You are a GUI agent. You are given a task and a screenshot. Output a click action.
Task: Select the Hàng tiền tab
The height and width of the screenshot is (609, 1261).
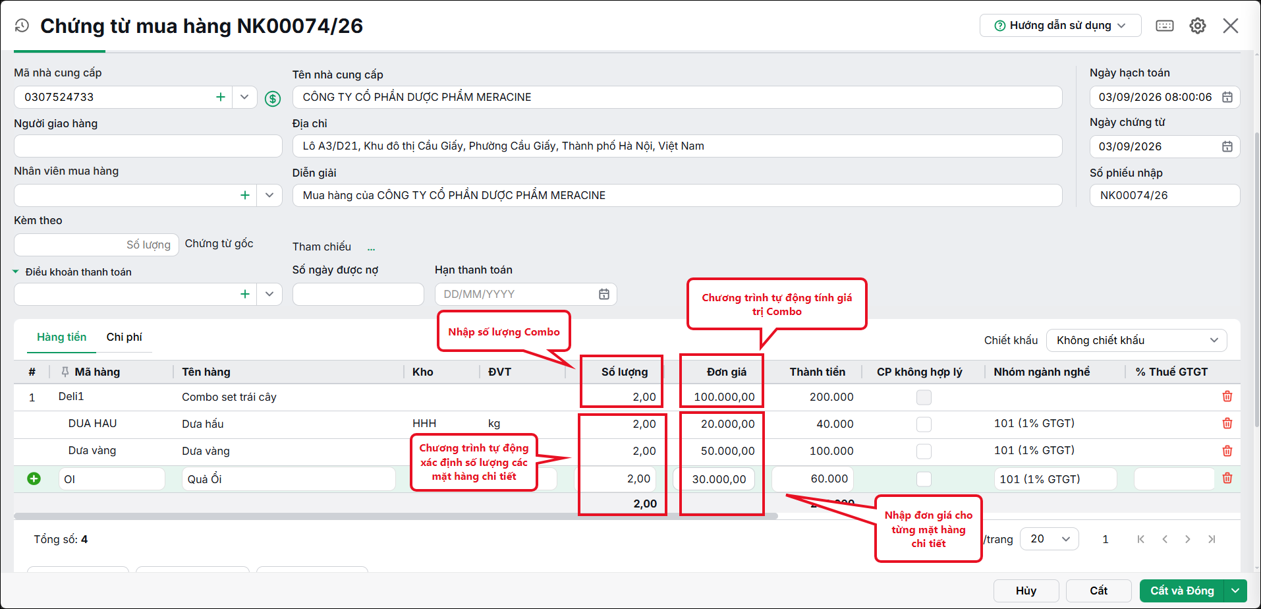(61, 337)
